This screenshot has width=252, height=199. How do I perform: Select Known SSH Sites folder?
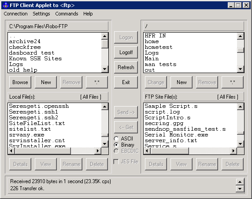point(55,59)
